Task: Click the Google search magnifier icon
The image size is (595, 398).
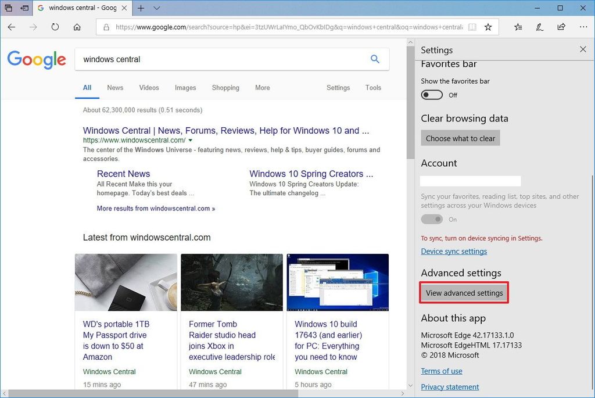Action: coord(375,59)
